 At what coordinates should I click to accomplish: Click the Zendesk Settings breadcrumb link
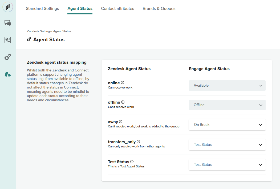coord(39,31)
